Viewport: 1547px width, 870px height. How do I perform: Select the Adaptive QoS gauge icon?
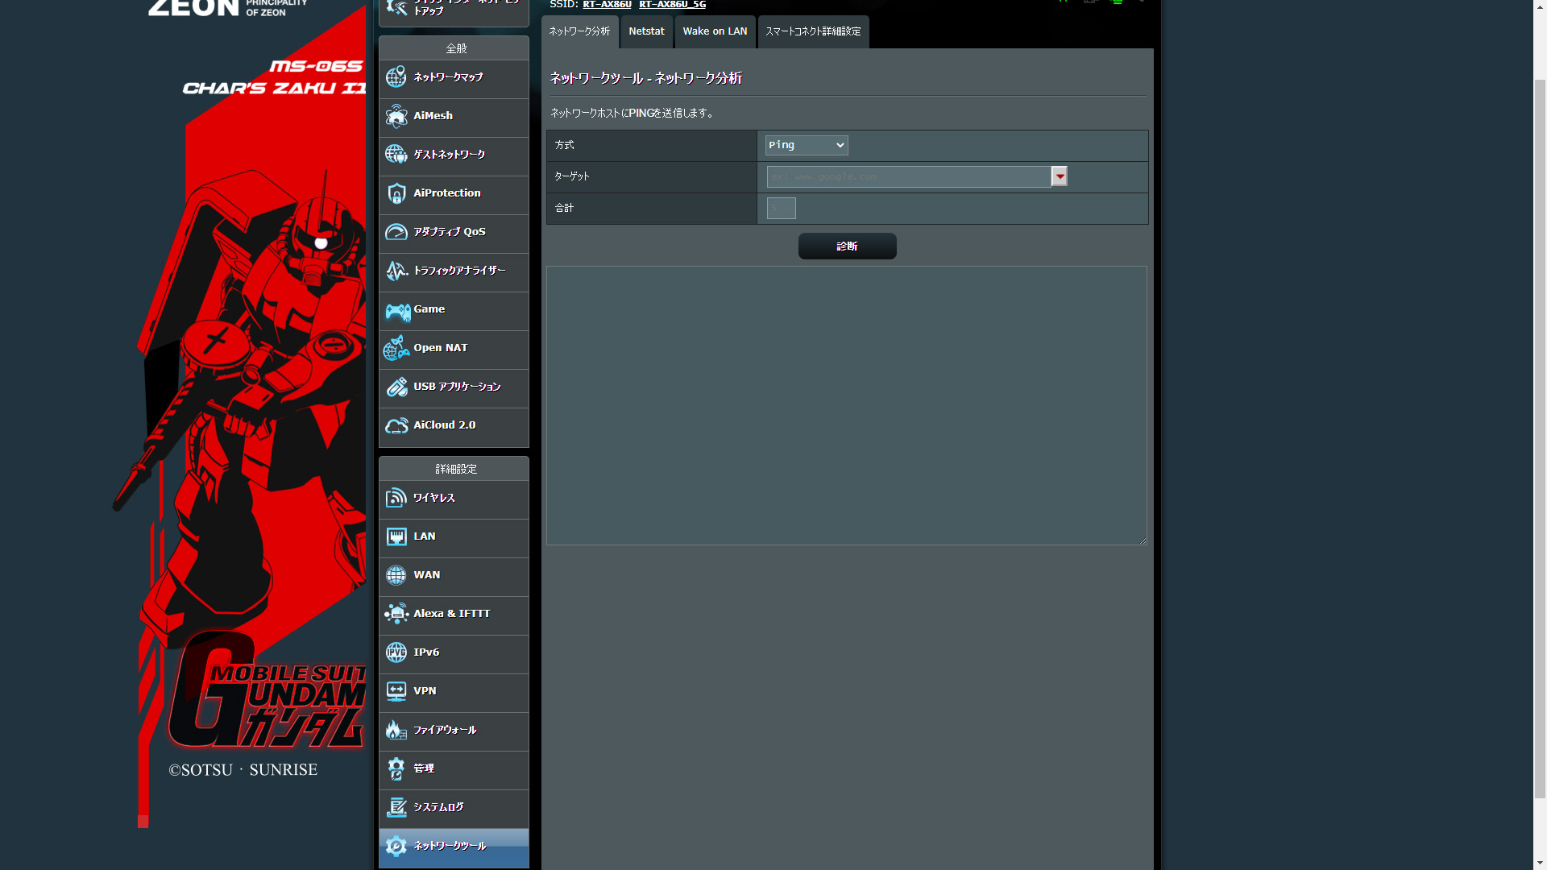pyautogui.click(x=396, y=232)
